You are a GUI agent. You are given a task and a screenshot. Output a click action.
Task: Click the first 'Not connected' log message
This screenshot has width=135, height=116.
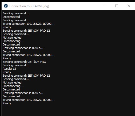click(12, 38)
